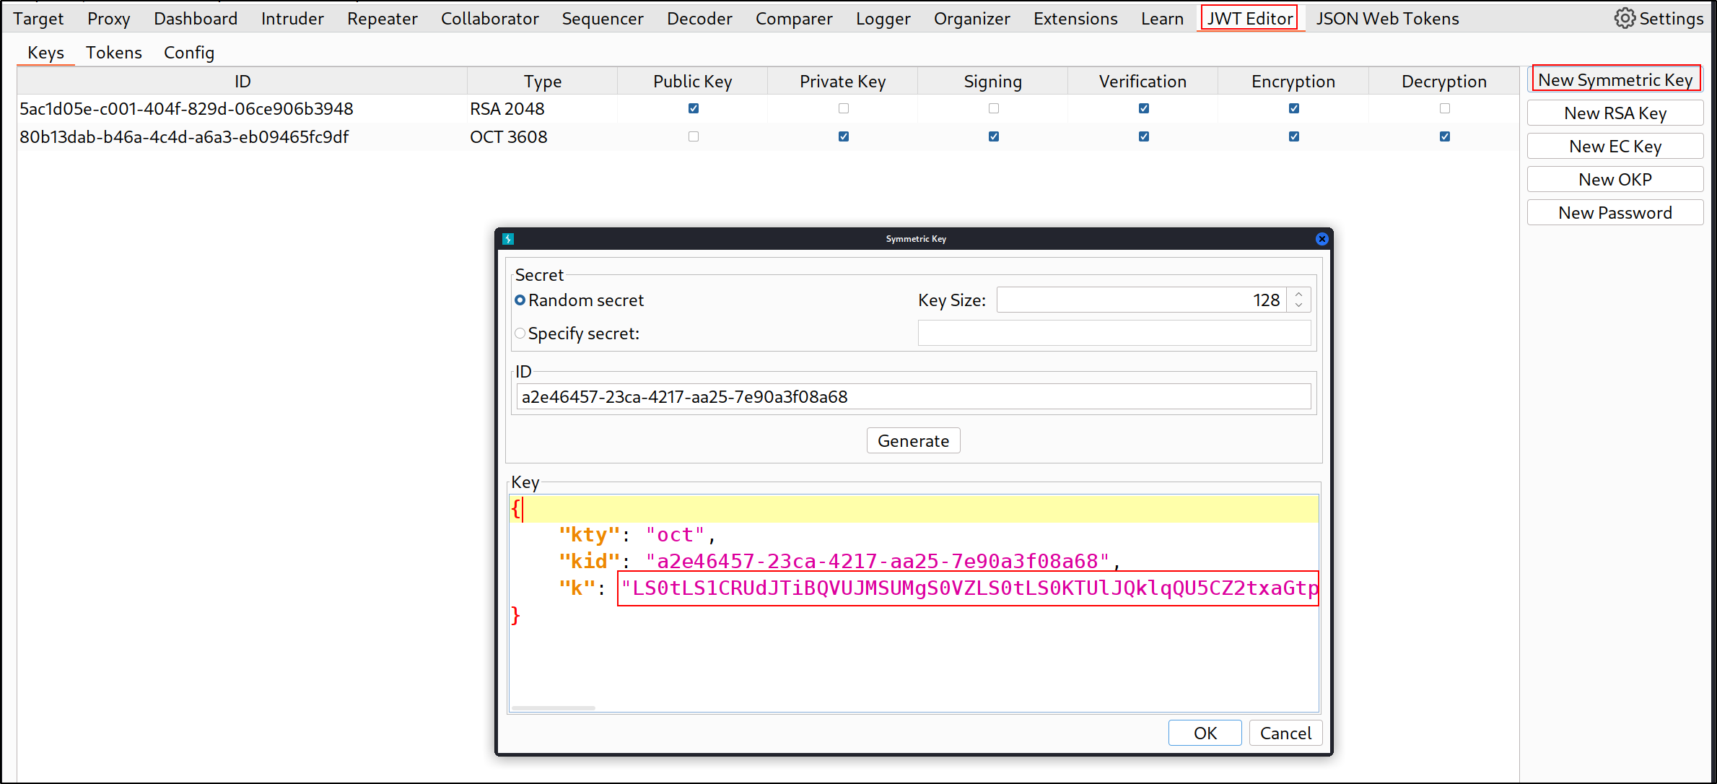Enable Signing for the RSA 2048 key
The width and height of the screenshot is (1717, 784).
pos(993,108)
